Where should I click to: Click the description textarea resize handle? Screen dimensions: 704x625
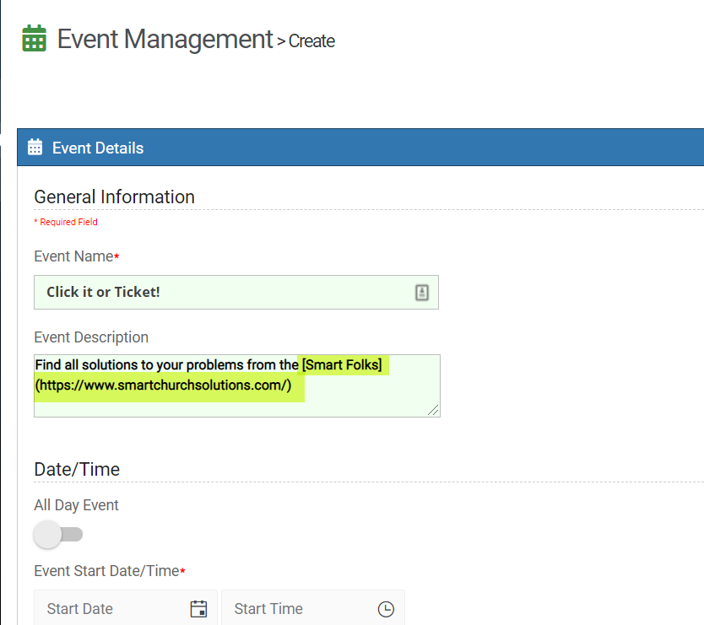434,410
